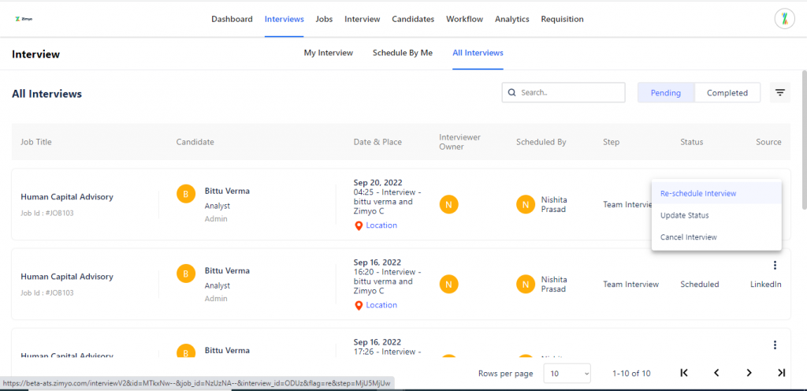Viewport: 807px width, 391px height.
Task: Jump to the first page of results
Action: (684, 373)
